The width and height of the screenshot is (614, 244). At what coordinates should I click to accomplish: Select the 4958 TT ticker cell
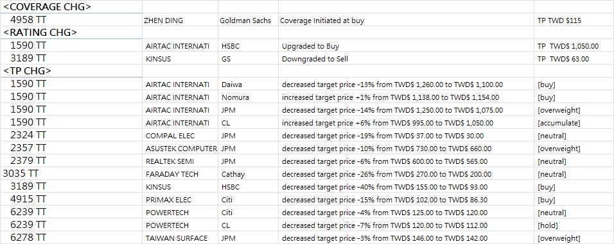pyautogui.click(x=71, y=20)
